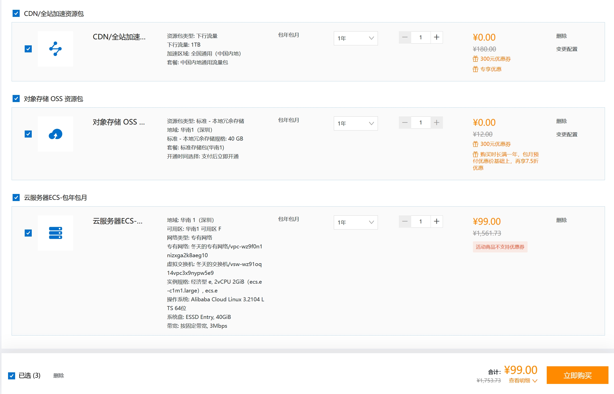Click the 300元优惠券 gift icon for CDN

tap(475, 59)
